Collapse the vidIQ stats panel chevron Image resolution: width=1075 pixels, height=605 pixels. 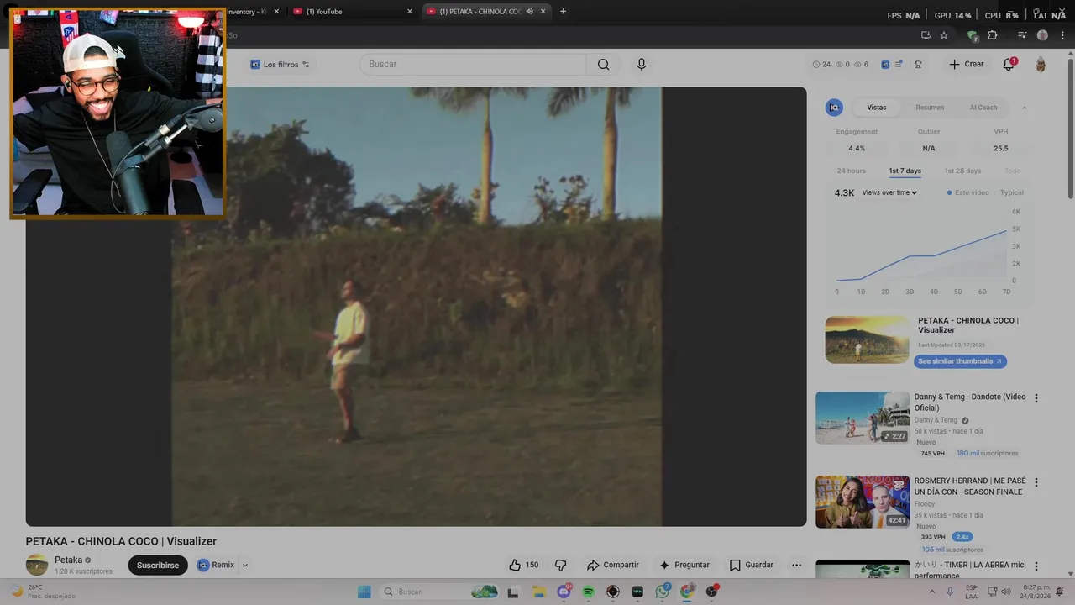click(x=1024, y=108)
